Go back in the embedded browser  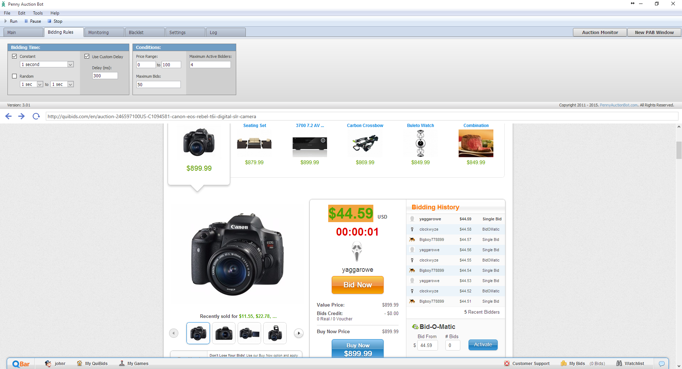click(x=9, y=116)
